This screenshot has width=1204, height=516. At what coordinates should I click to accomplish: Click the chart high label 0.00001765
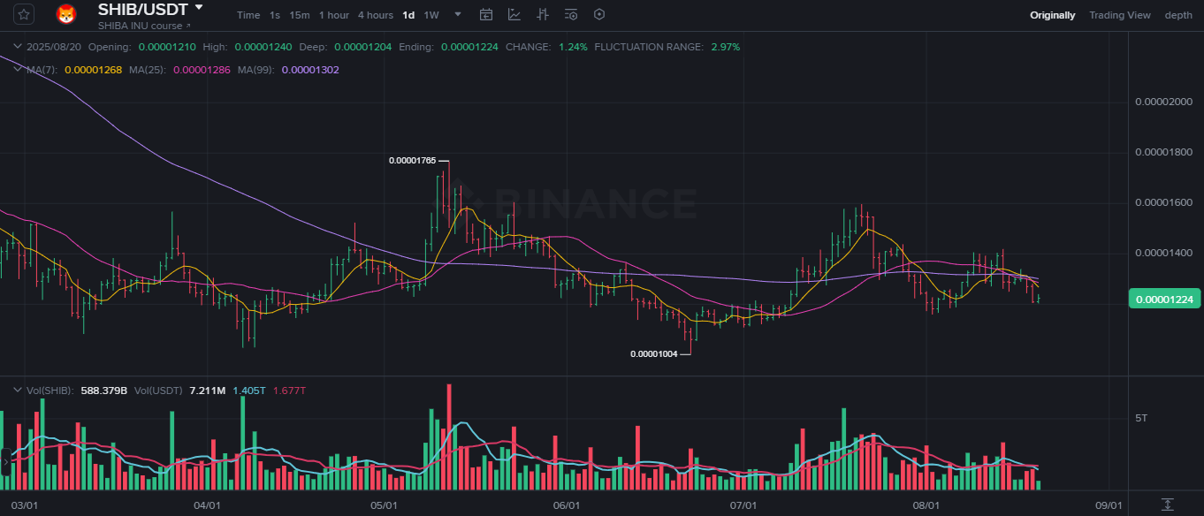tap(413, 161)
